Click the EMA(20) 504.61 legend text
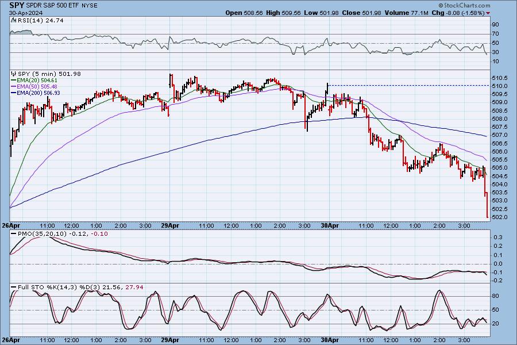Screen dimensions: 517x345 pos(37,80)
